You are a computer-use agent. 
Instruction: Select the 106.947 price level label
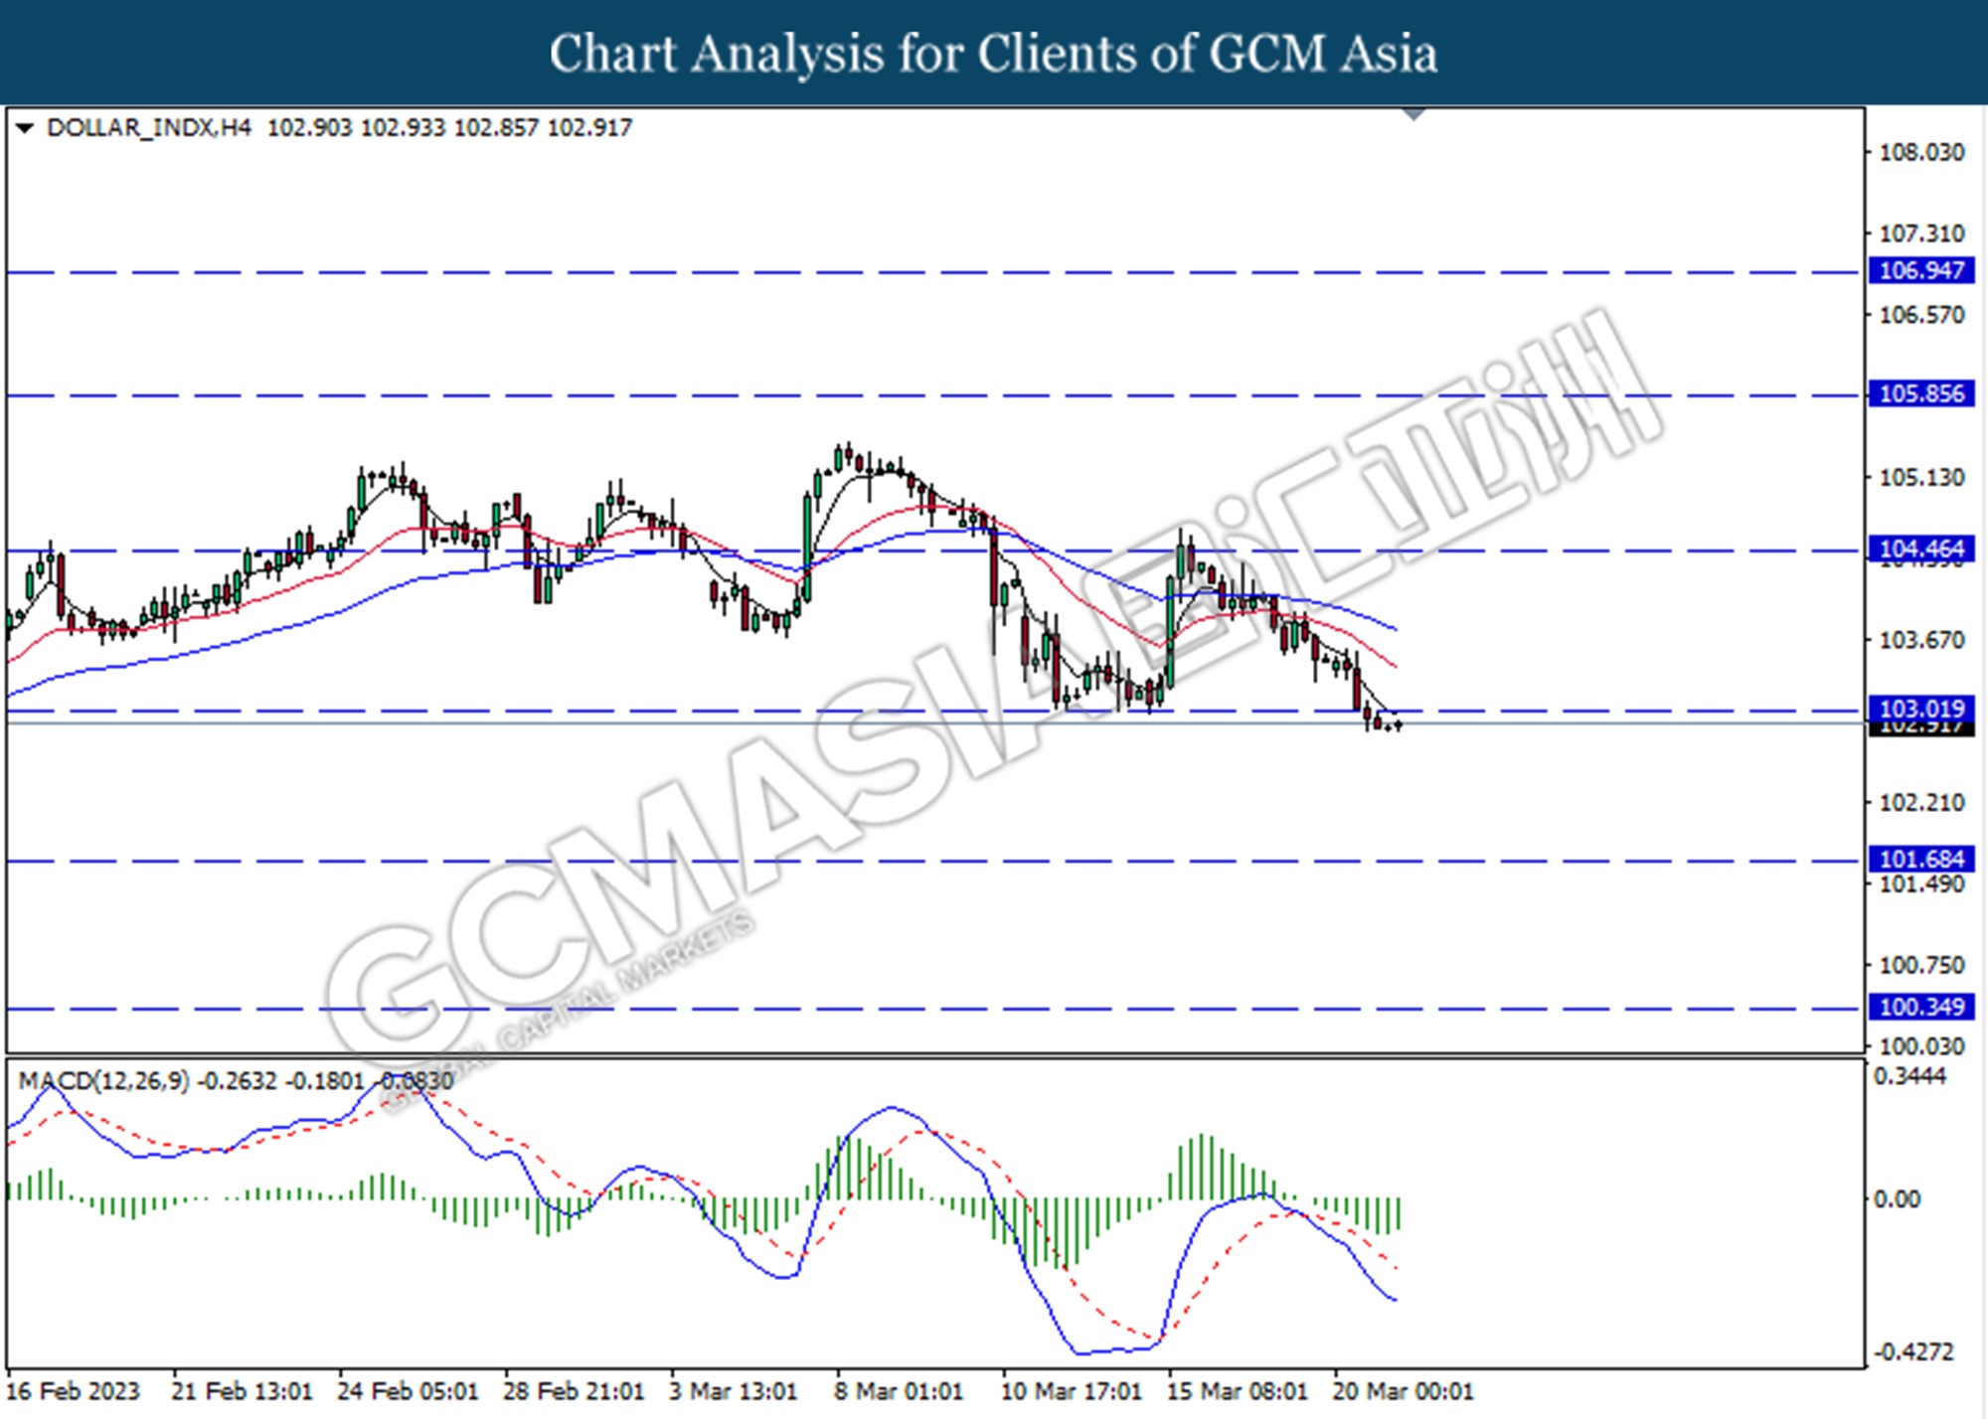click(x=1920, y=270)
